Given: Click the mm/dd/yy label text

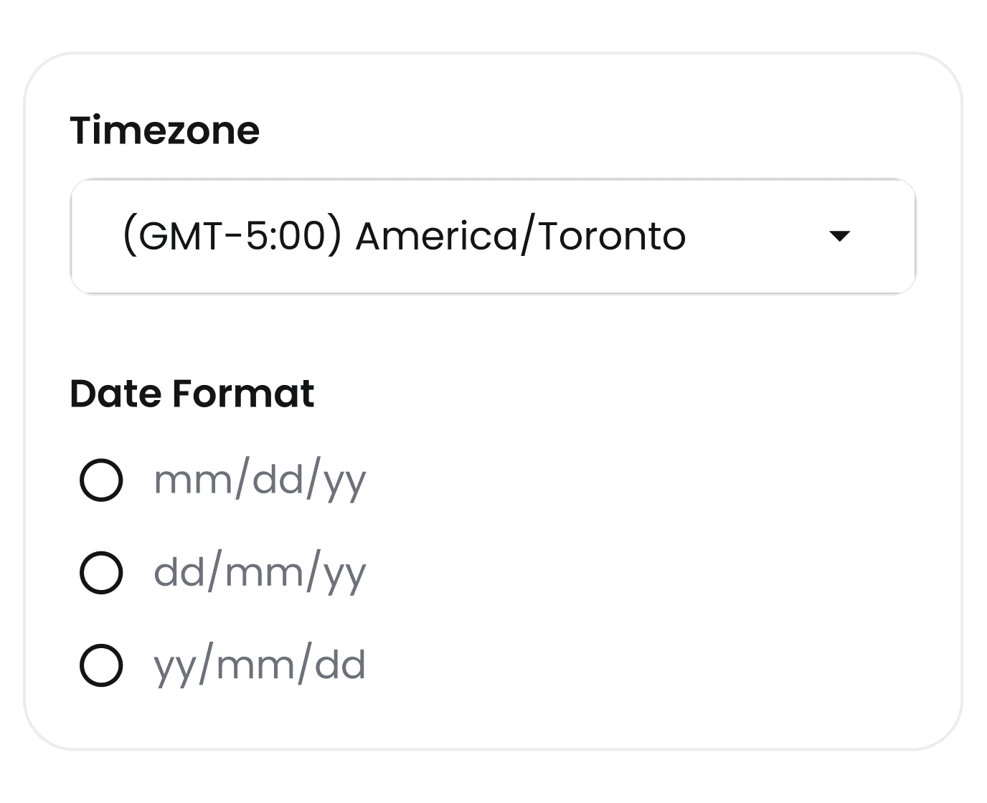Looking at the screenshot, I should (260, 480).
